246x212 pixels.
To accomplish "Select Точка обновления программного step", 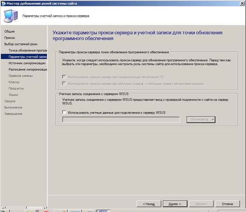I will 27,50.
